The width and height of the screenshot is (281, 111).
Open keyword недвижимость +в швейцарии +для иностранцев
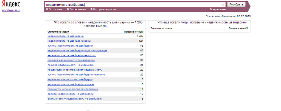[x=77, y=50]
